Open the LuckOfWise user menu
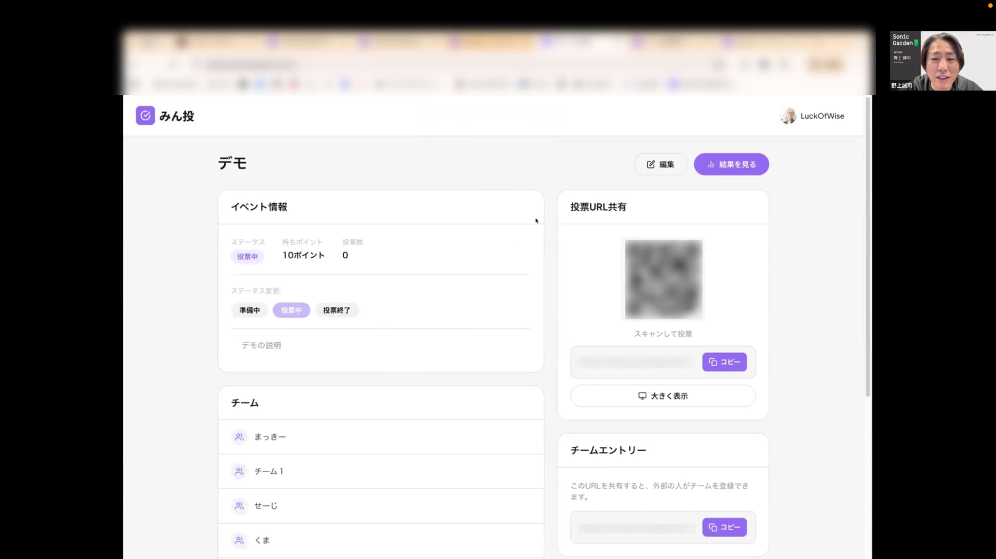 (822, 116)
